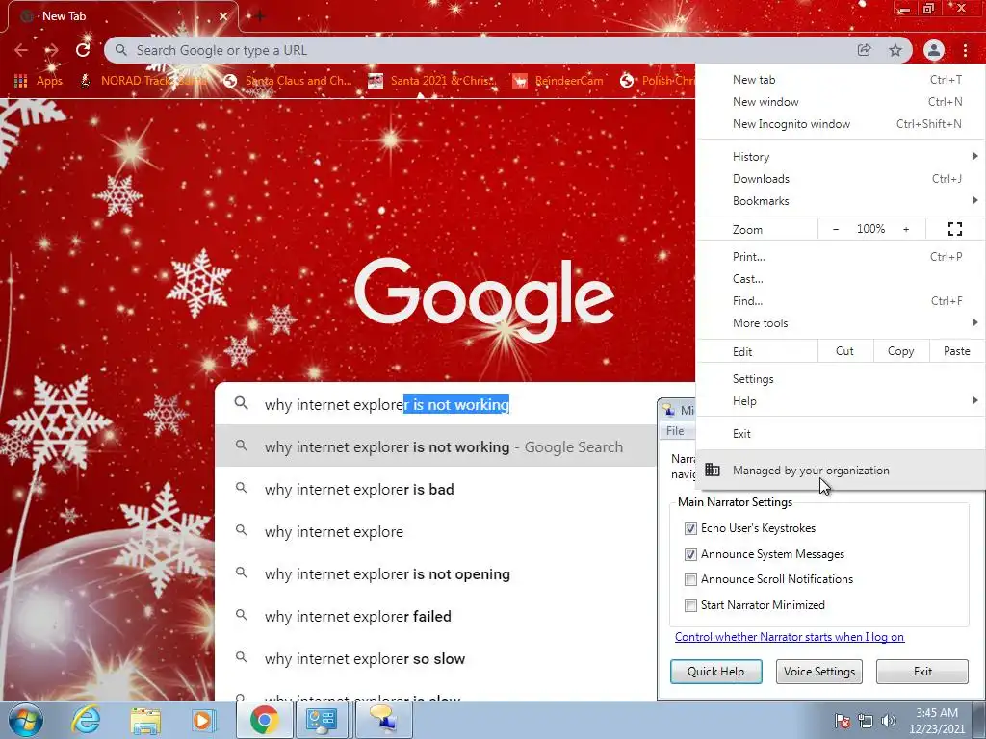Open the NORAD Tracks Santa bookmark

tap(143, 81)
